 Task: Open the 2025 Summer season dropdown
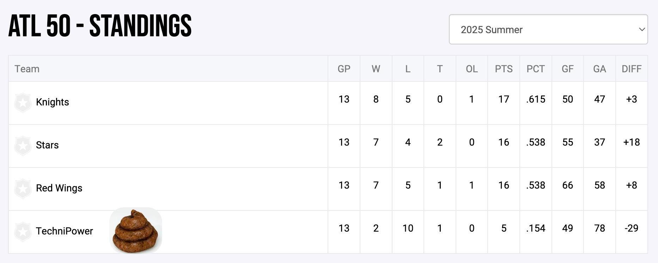[x=548, y=30]
